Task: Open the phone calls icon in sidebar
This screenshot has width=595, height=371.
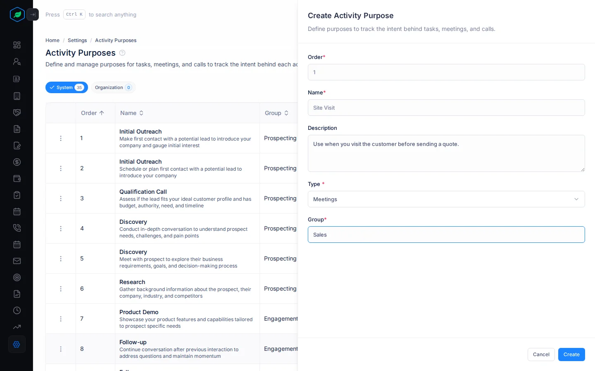Action: pos(17,228)
